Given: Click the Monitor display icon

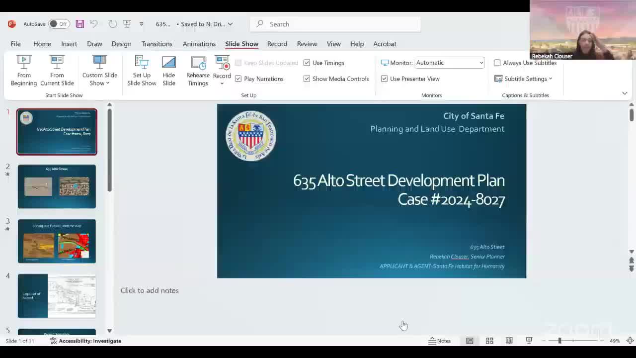Looking at the screenshot, I should coord(385,63).
